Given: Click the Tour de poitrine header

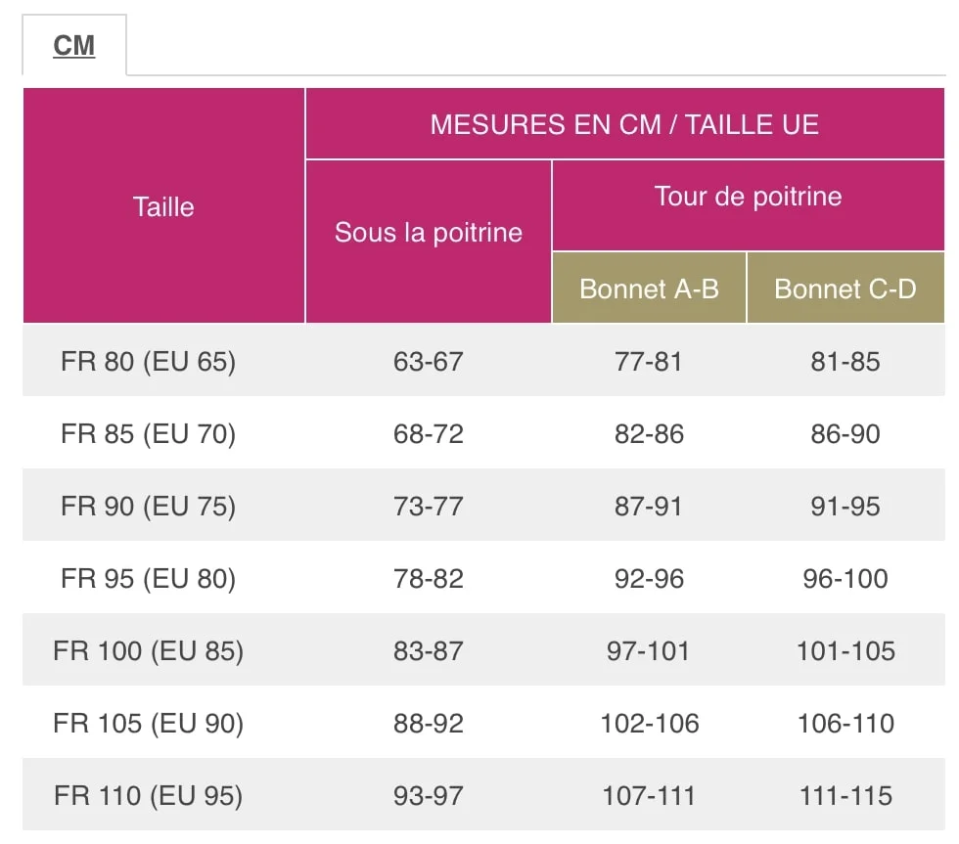Looking at the screenshot, I should pyautogui.click(x=748, y=197).
